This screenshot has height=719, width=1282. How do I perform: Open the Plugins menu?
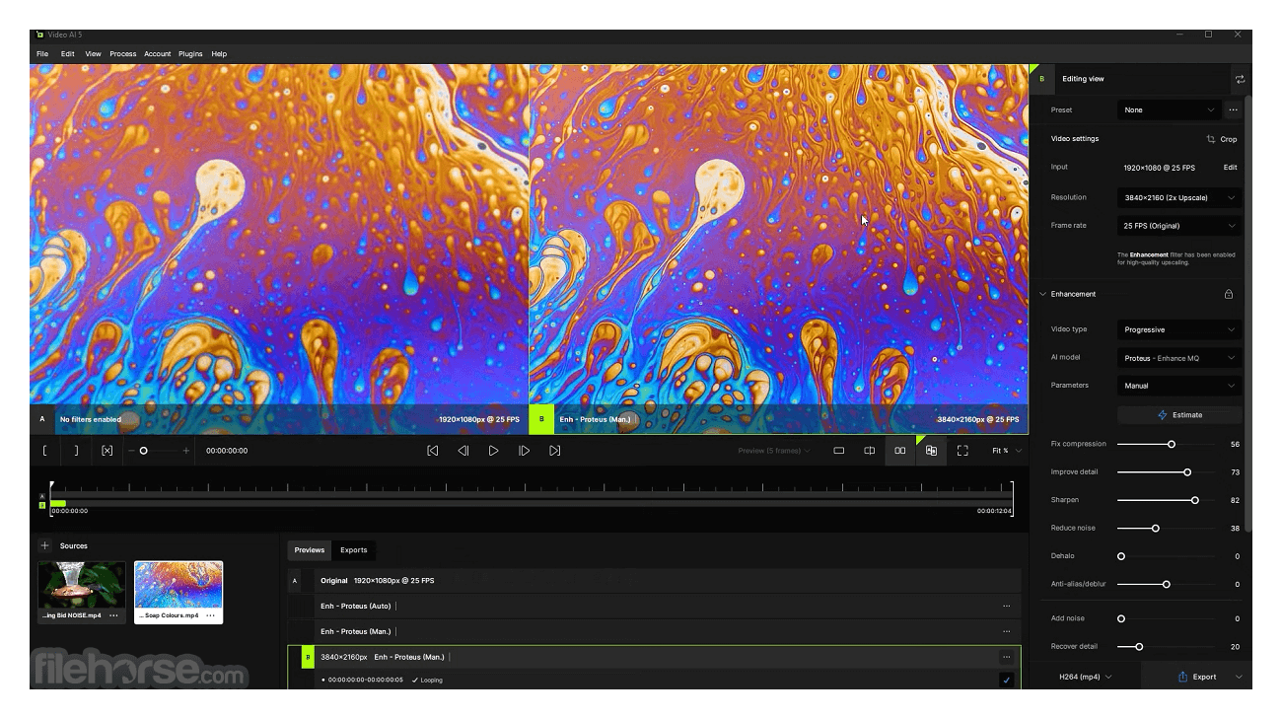coord(190,54)
